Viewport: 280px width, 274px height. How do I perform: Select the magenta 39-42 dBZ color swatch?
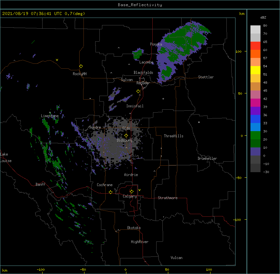(x=255, y=103)
